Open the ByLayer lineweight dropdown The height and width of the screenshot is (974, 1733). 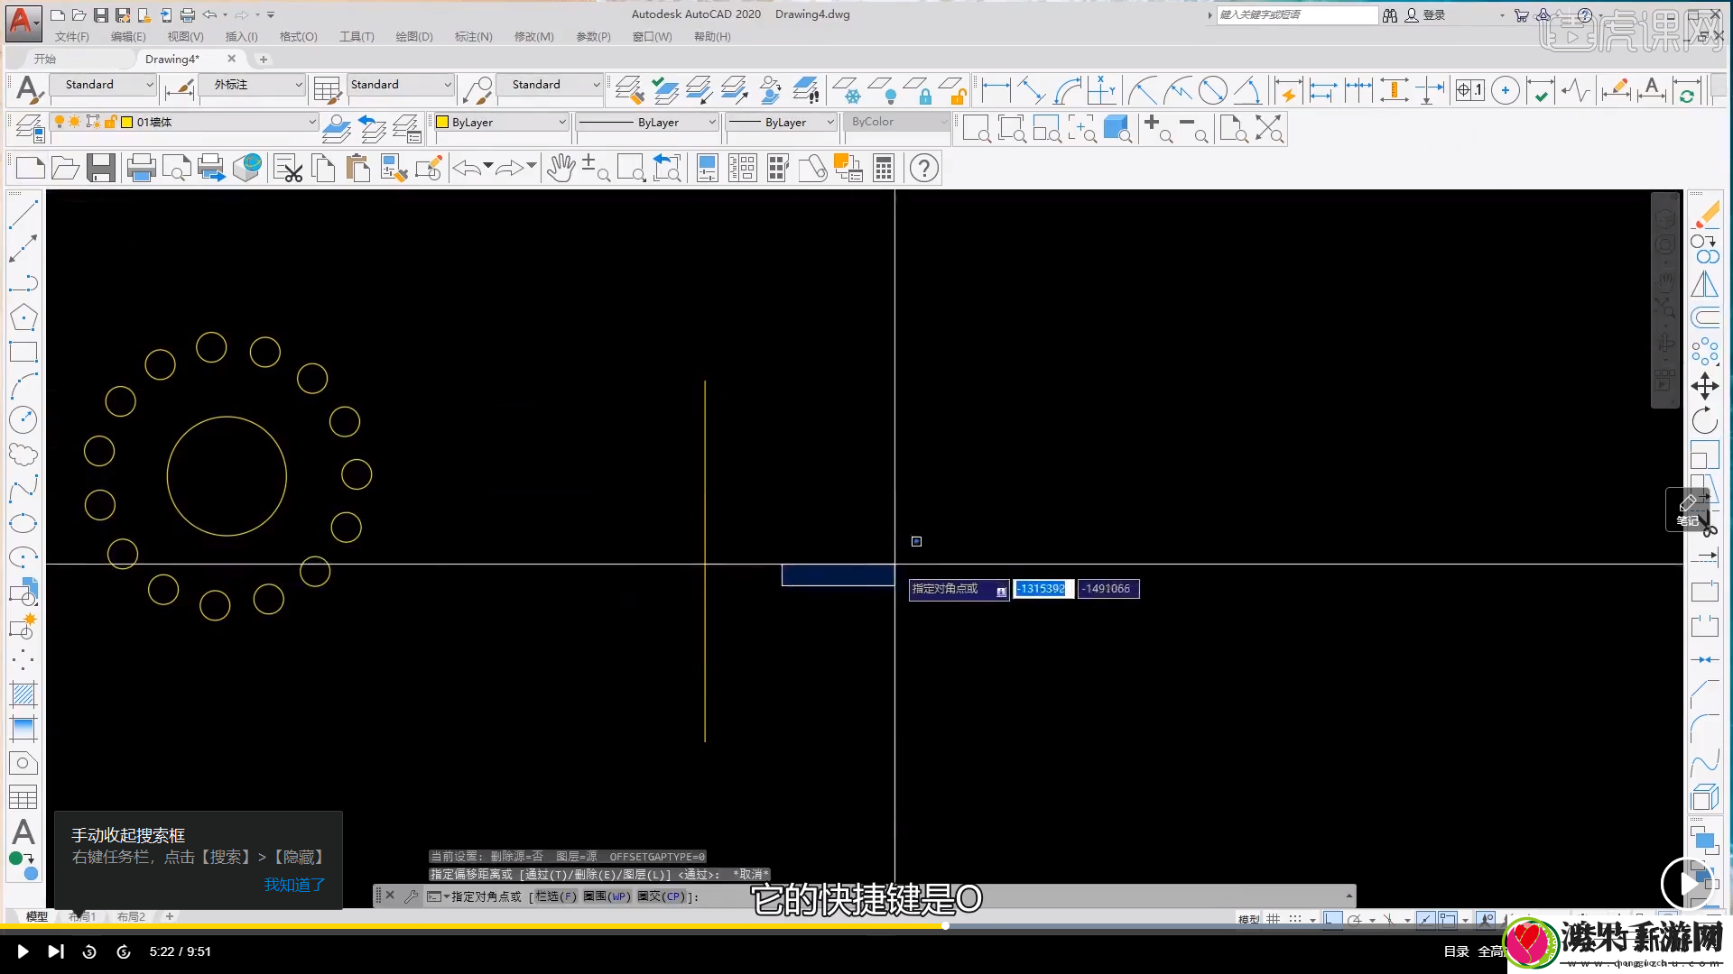pyautogui.click(x=783, y=122)
